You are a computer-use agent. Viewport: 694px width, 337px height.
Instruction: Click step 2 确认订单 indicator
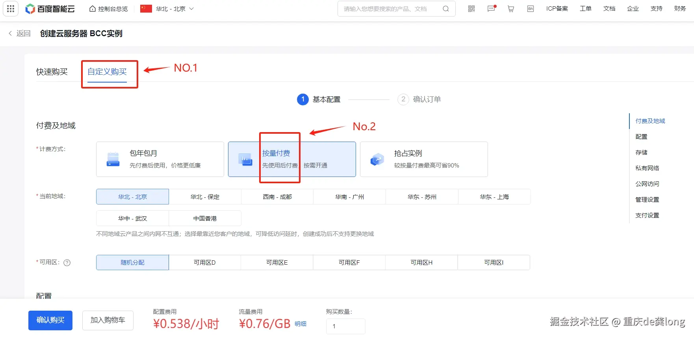click(x=419, y=99)
